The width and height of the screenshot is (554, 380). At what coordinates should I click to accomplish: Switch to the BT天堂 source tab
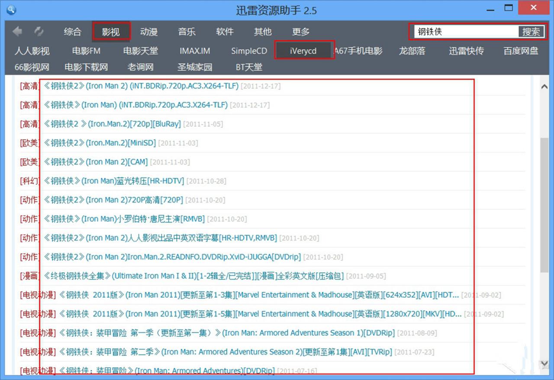tap(249, 67)
